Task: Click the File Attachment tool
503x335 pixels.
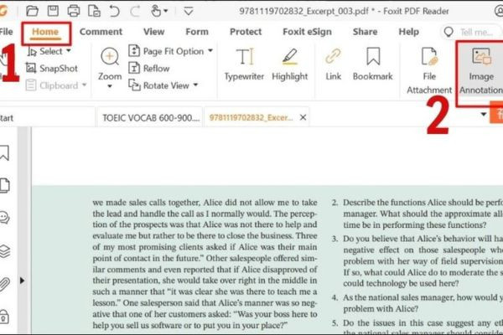Action: click(429, 70)
